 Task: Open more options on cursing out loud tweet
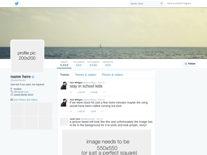pos(102,111)
